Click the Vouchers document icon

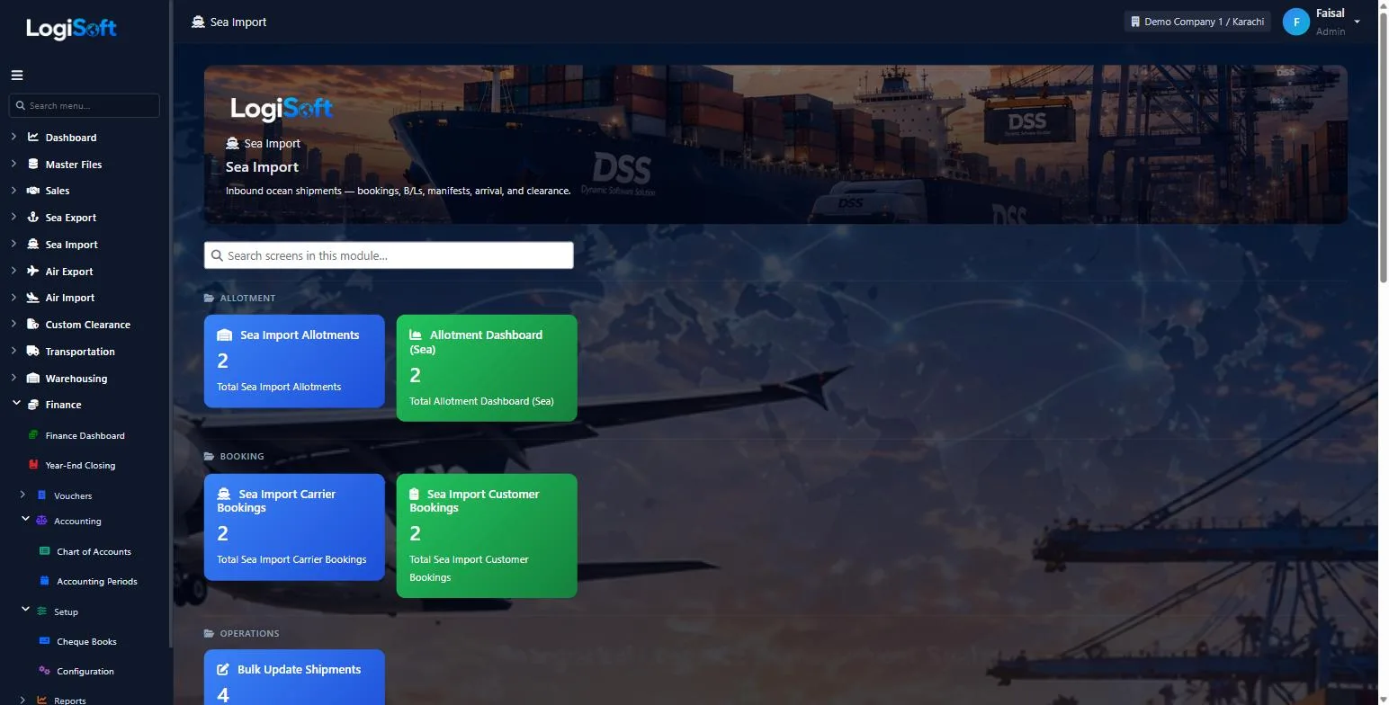pyautogui.click(x=41, y=495)
